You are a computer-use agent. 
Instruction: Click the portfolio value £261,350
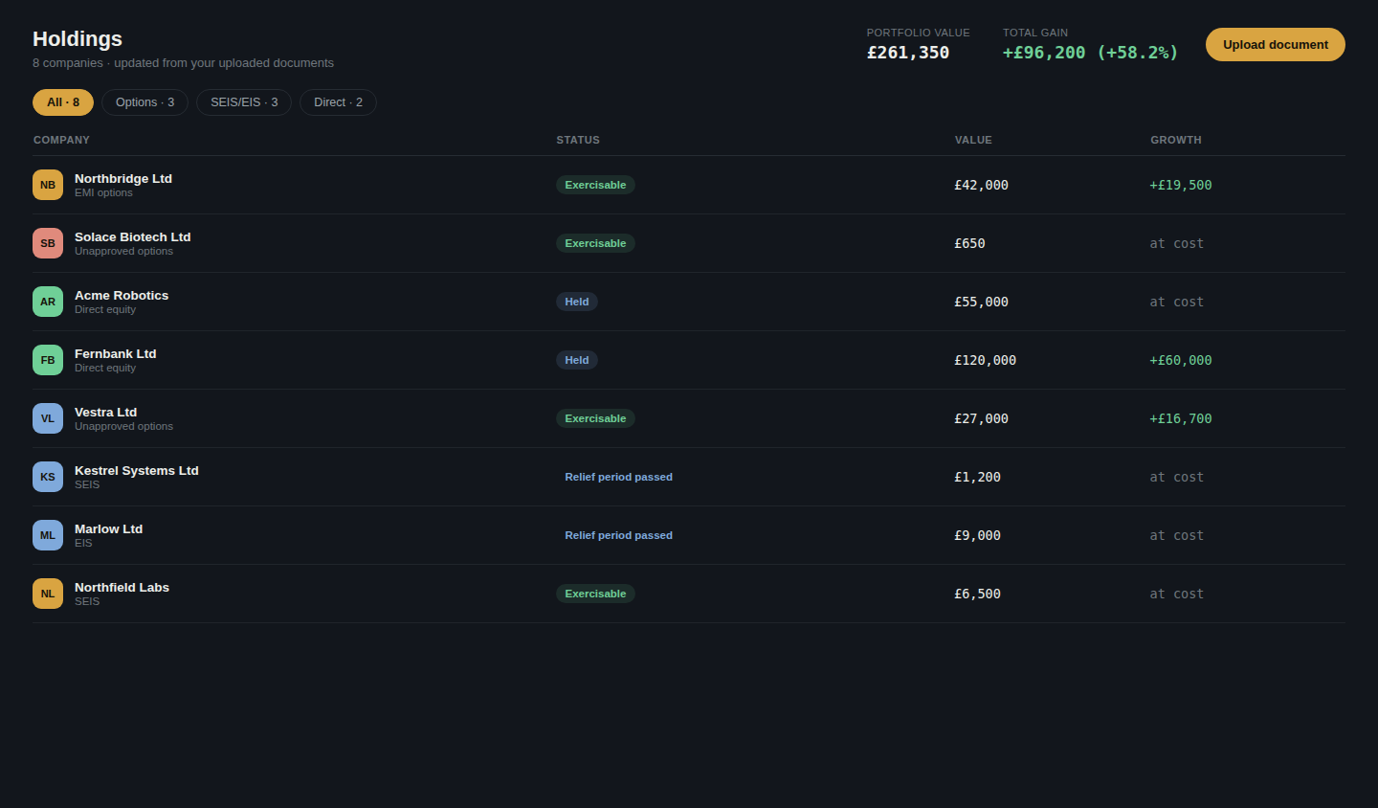908,53
